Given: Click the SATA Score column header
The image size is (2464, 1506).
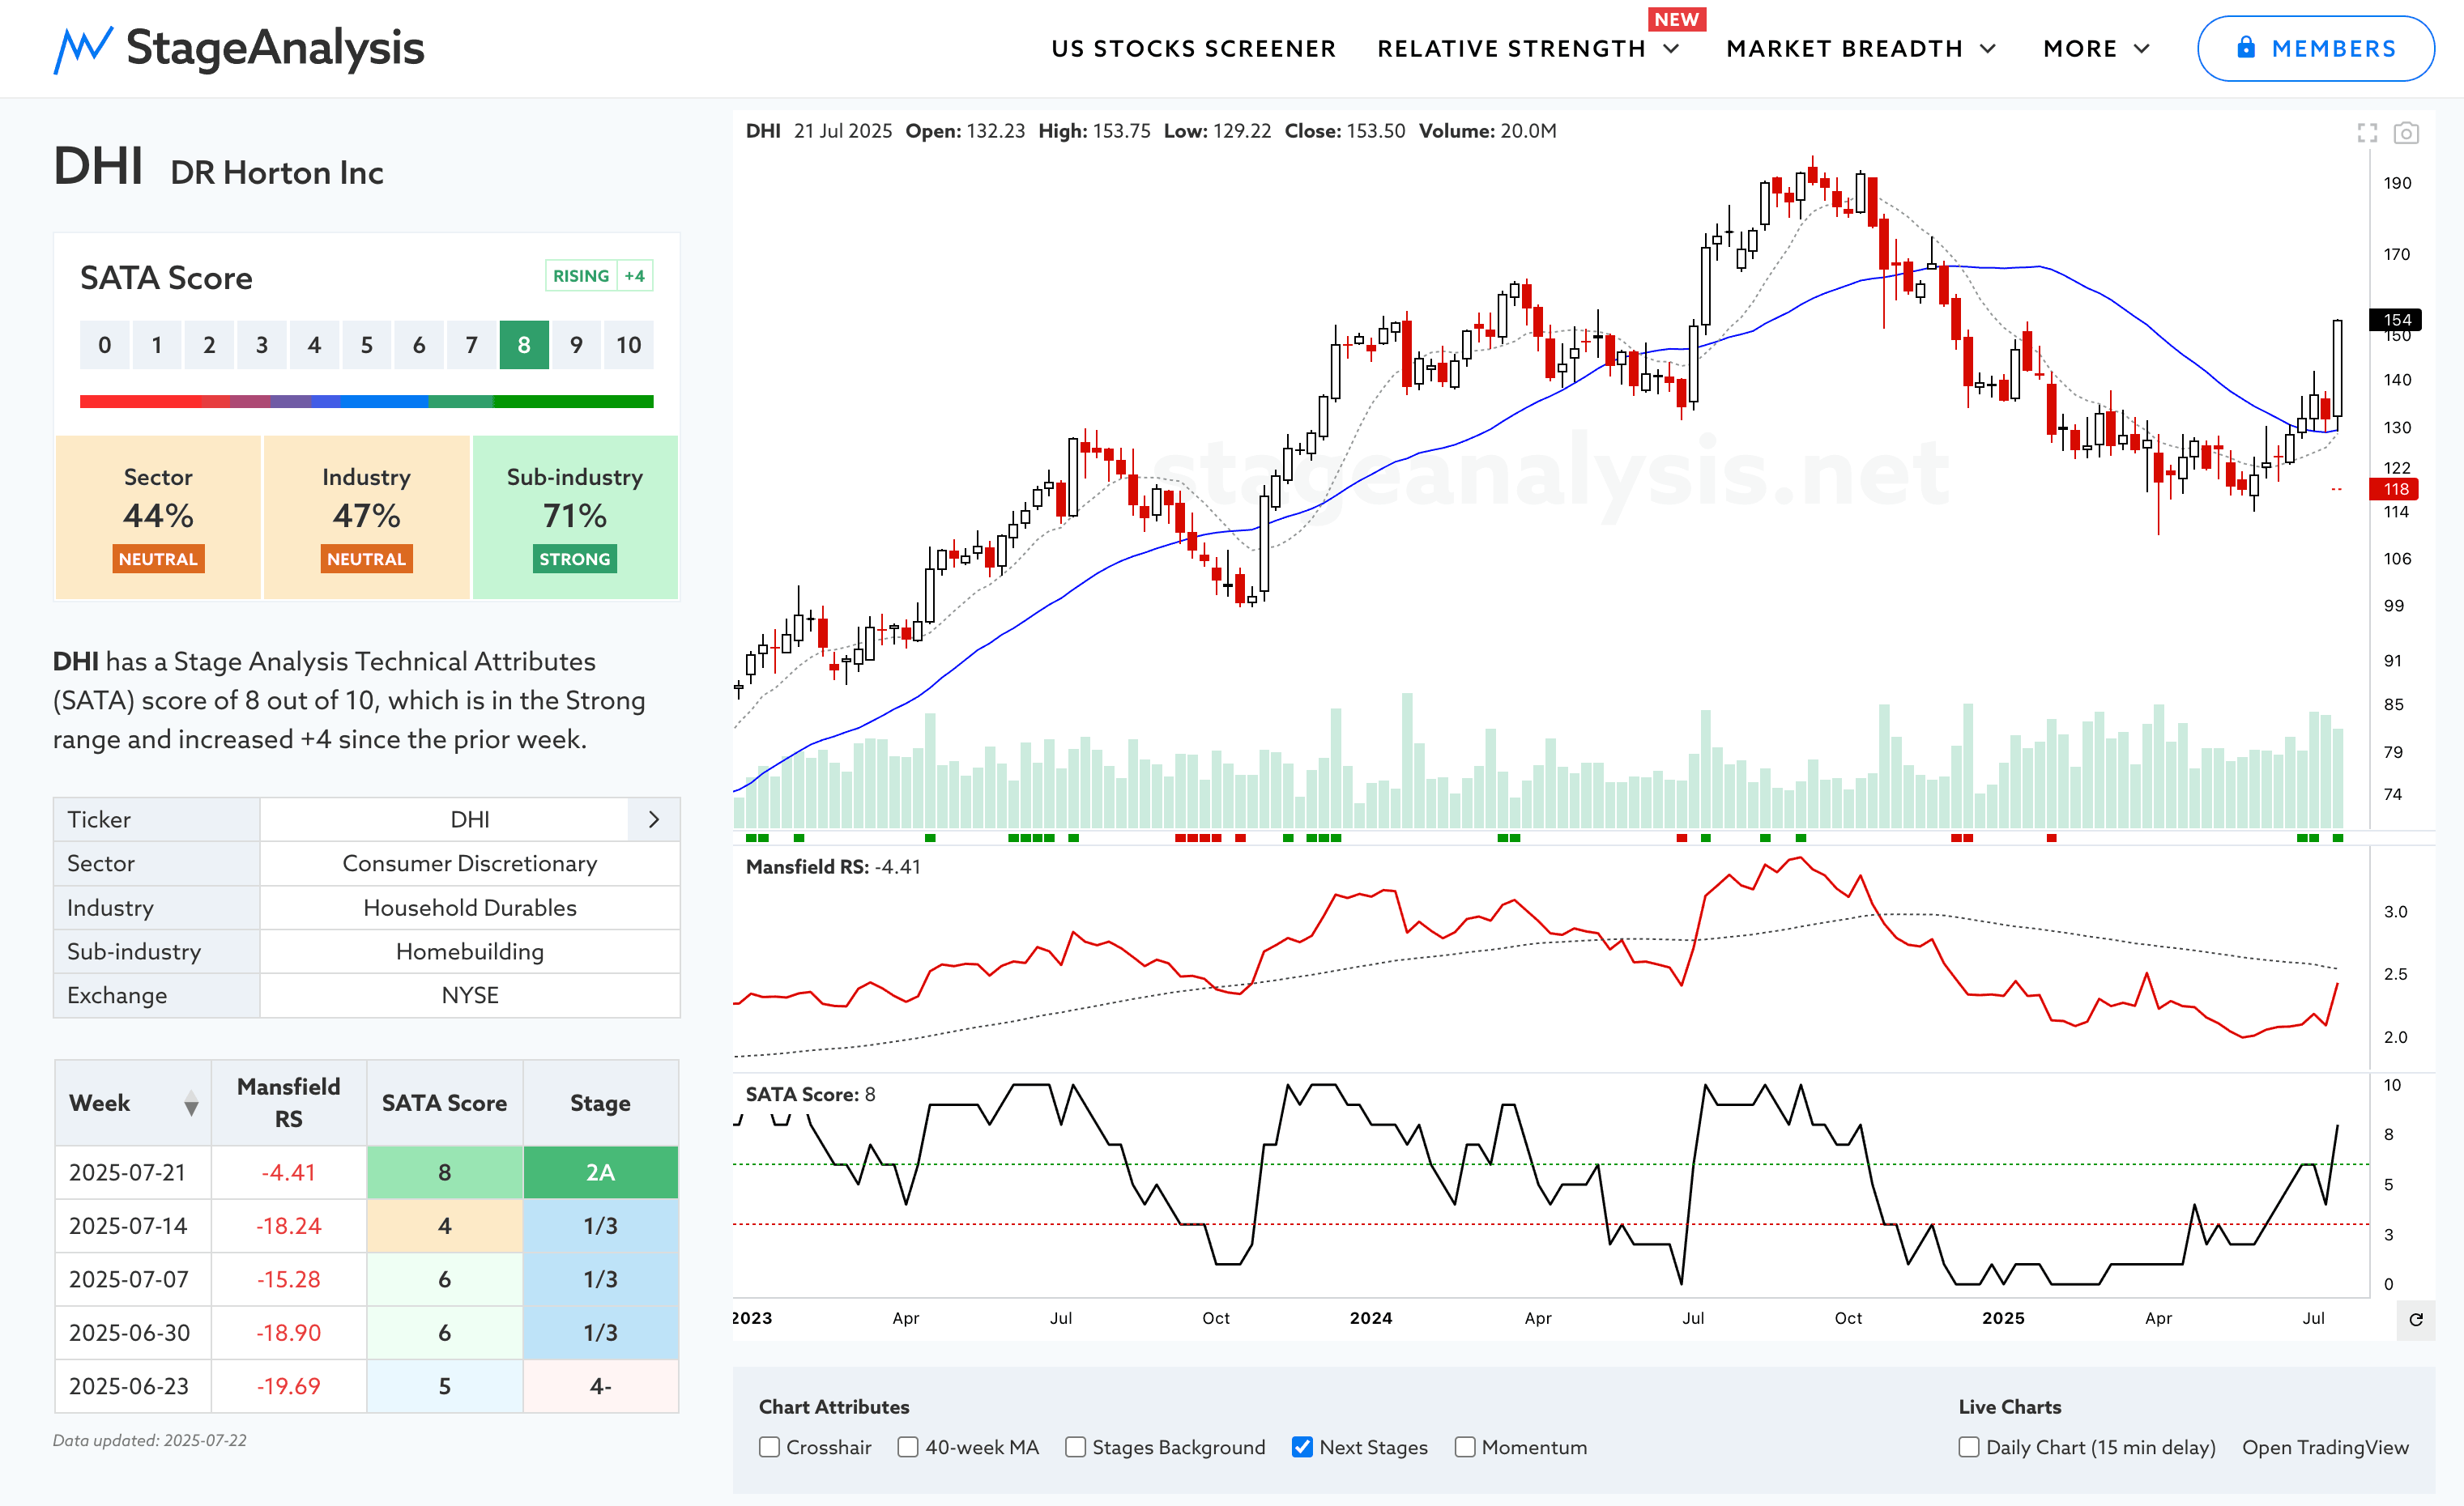Looking at the screenshot, I should 444,1104.
